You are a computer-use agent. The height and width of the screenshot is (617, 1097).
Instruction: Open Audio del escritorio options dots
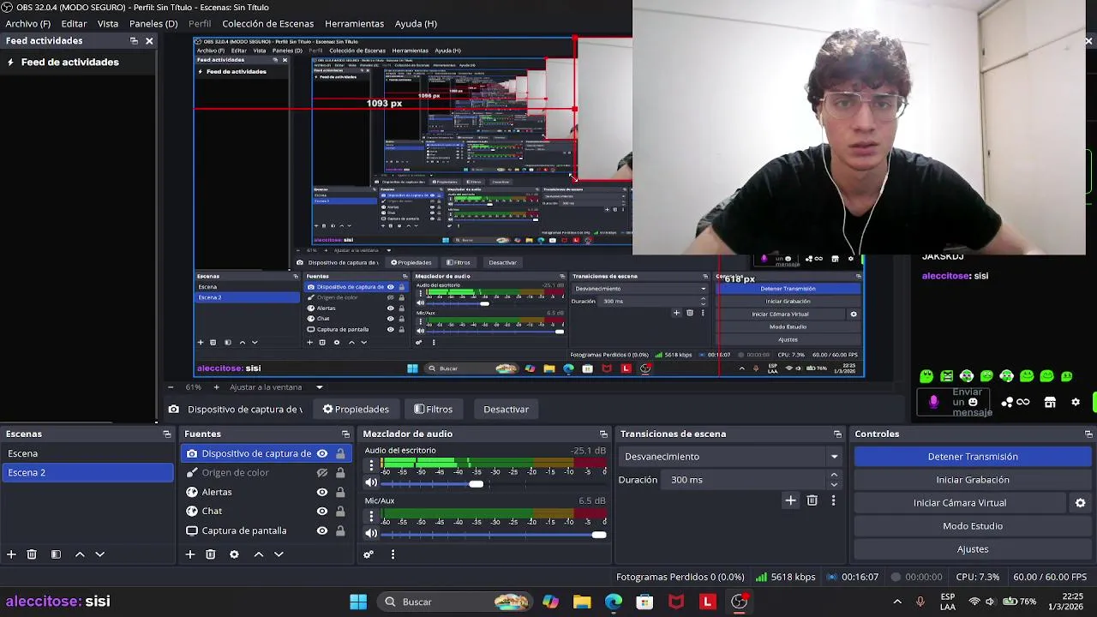371,465
